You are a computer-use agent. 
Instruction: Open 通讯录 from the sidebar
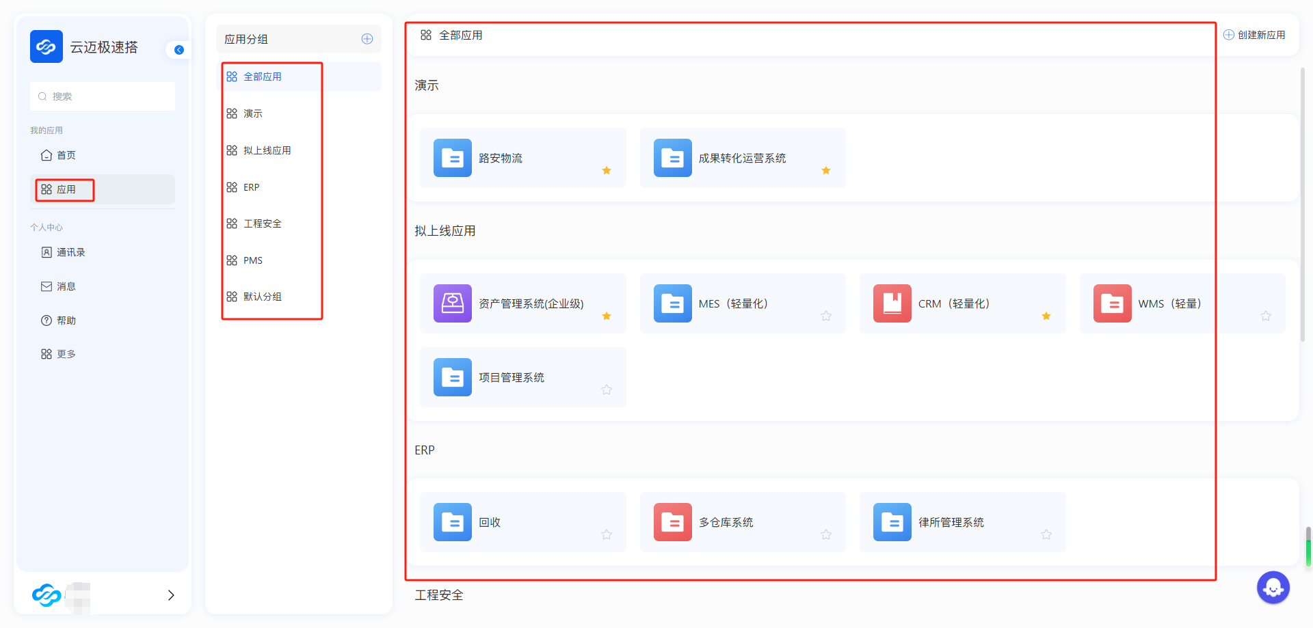pyautogui.click(x=70, y=252)
